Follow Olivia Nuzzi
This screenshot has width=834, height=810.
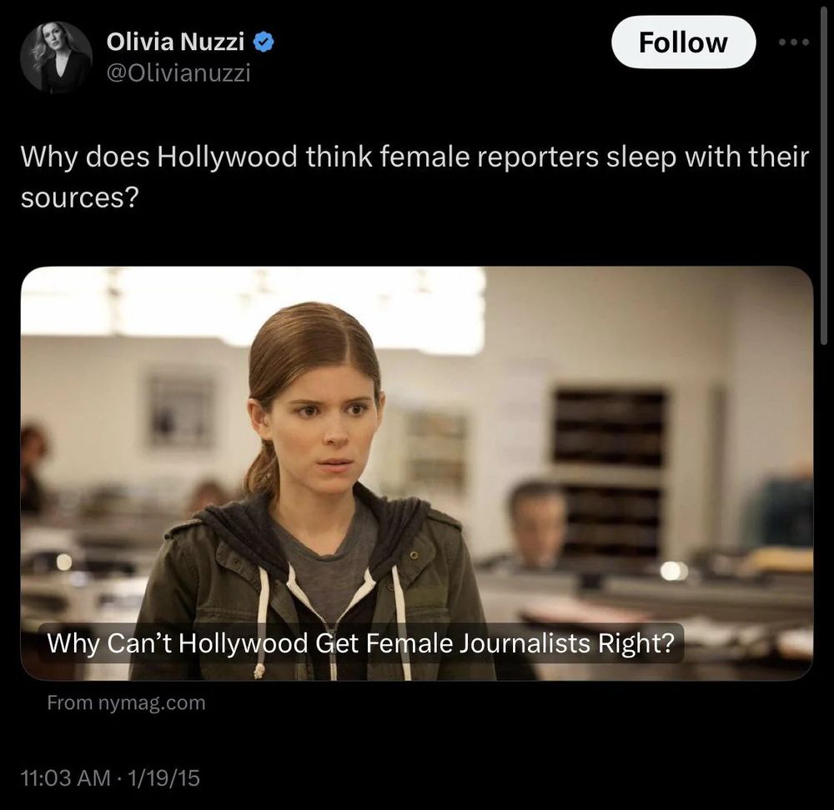(684, 42)
